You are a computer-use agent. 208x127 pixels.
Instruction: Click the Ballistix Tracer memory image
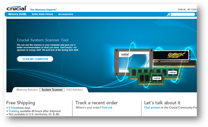pyautogui.click(x=175, y=58)
